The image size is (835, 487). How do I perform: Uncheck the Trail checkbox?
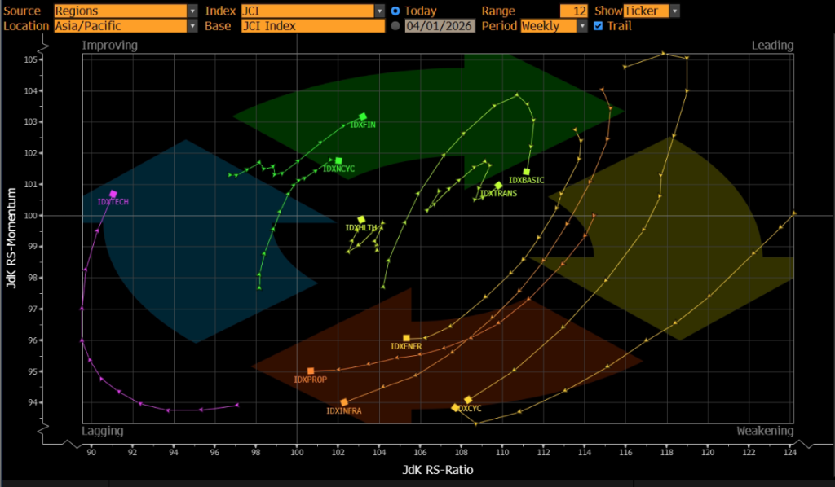(599, 26)
